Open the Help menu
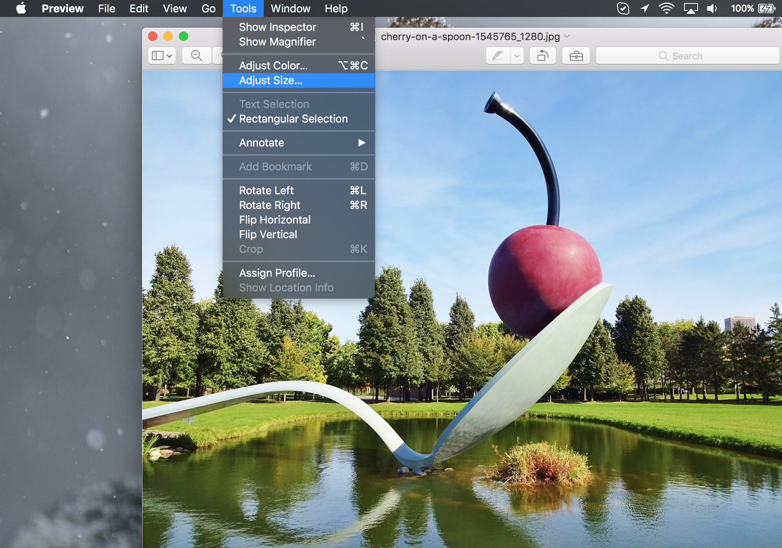Image resolution: width=782 pixels, height=548 pixels. coord(336,8)
